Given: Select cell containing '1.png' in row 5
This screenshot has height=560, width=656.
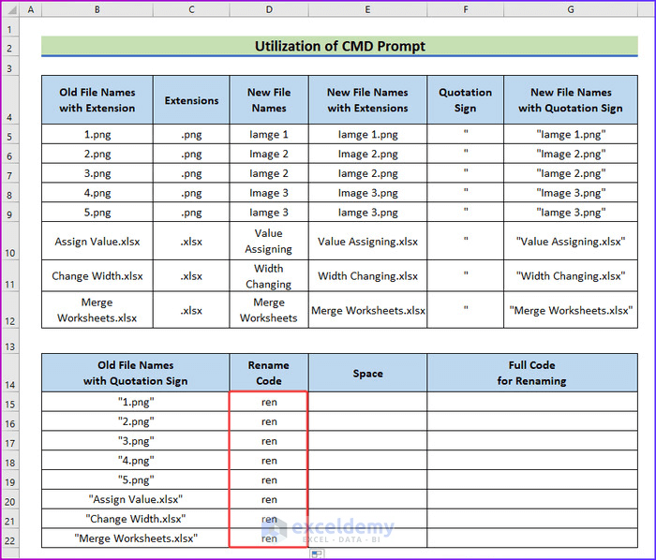Looking at the screenshot, I should (97, 135).
